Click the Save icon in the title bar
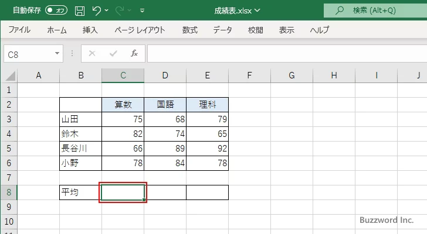Screen dimensions: 427x234 80,11
